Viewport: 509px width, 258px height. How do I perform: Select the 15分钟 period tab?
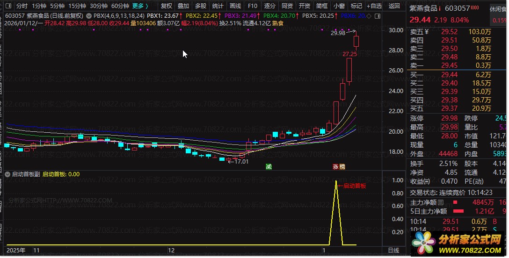point(77,6)
